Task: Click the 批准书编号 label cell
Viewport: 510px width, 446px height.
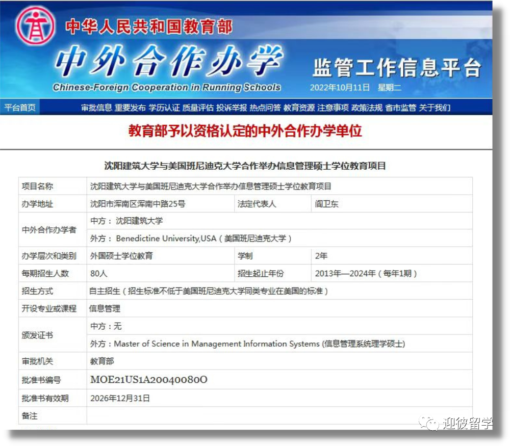Action: pos(53,380)
